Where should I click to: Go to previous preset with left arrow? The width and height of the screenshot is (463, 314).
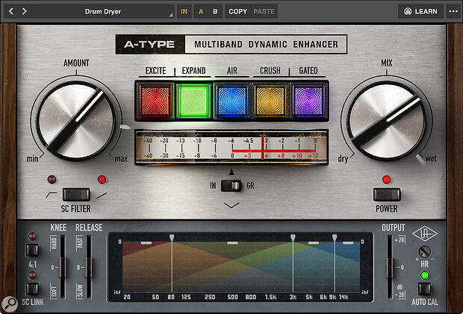(10, 11)
